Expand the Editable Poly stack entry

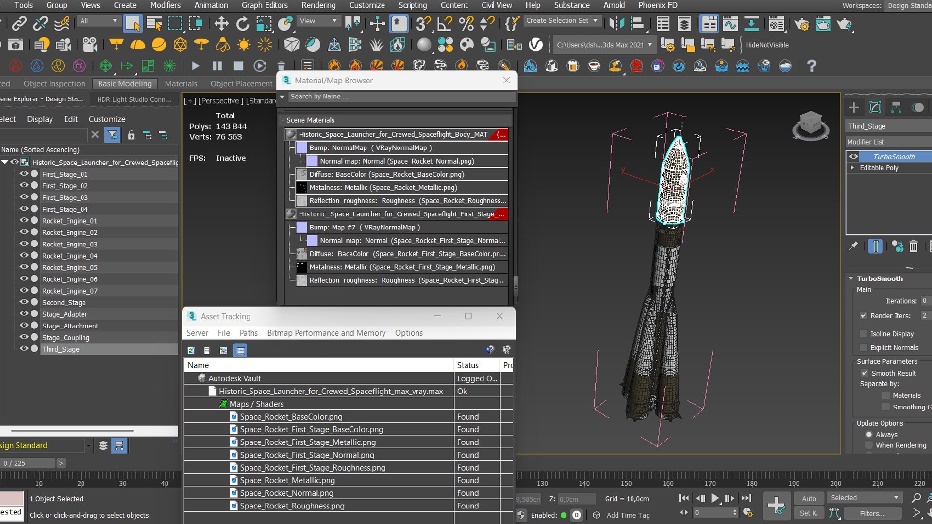point(852,168)
